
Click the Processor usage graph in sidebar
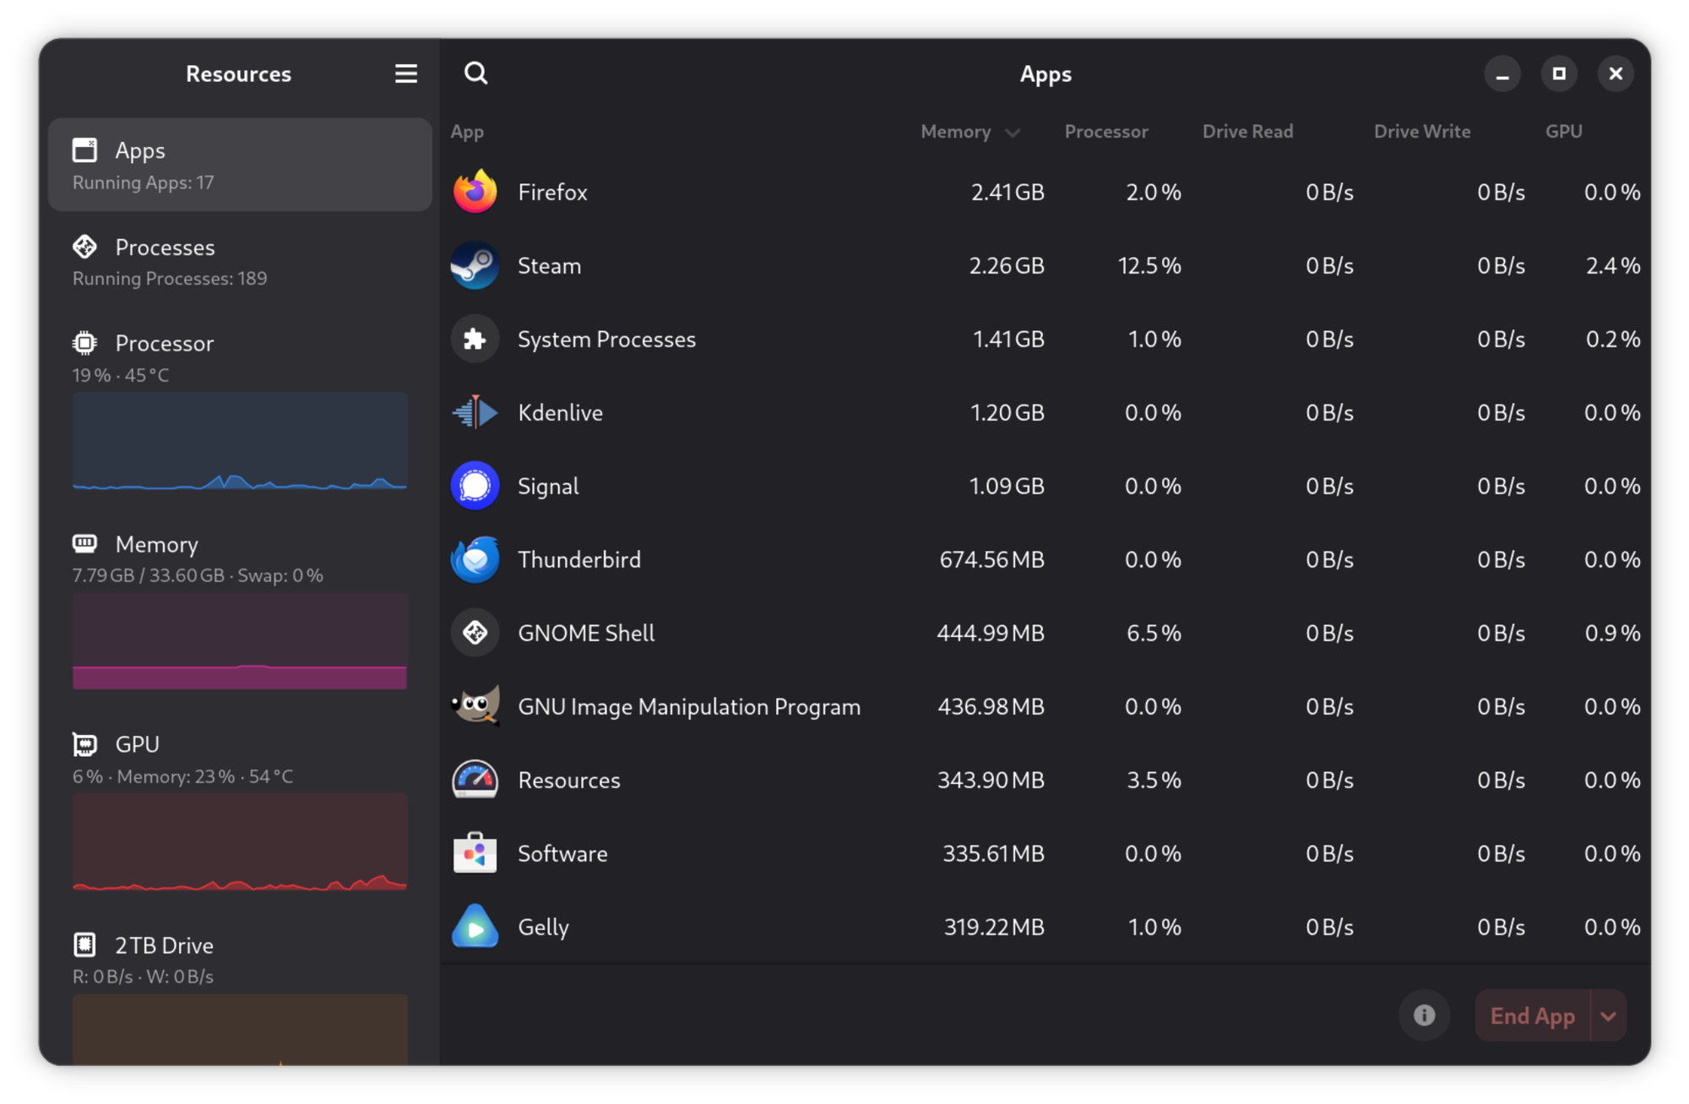(x=240, y=441)
